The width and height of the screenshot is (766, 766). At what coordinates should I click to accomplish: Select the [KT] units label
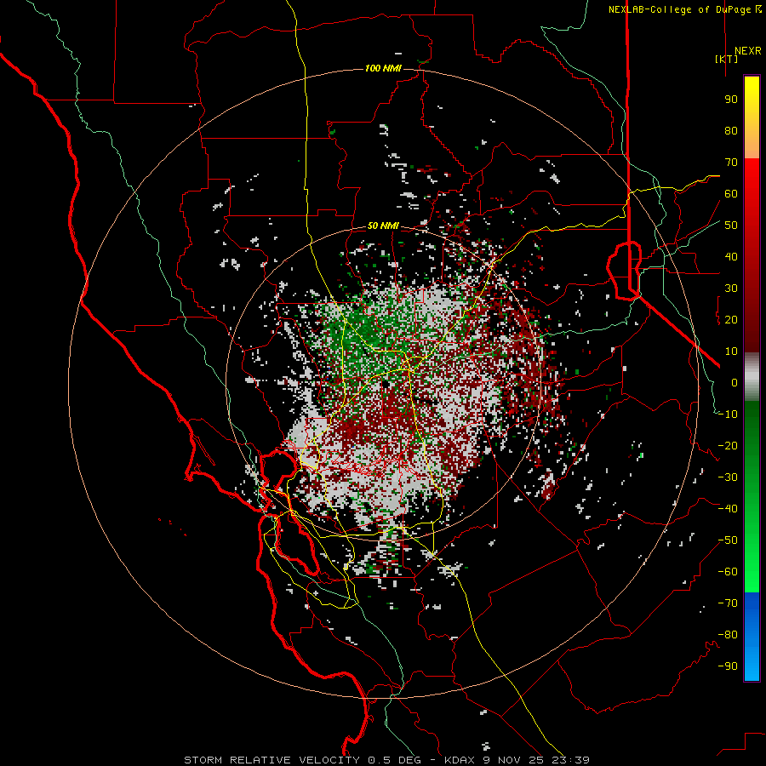click(726, 59)
